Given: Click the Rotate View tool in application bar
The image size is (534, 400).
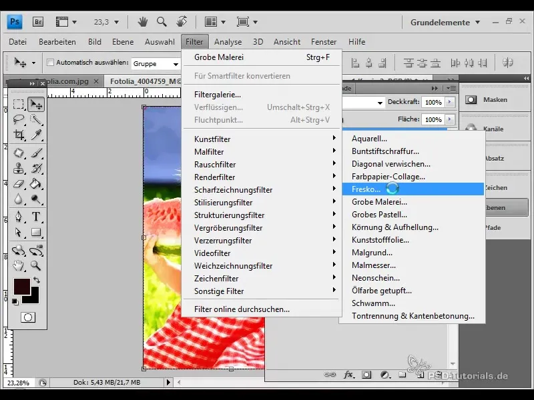Looking at the screenshot, I should click(x=182, y=22).
